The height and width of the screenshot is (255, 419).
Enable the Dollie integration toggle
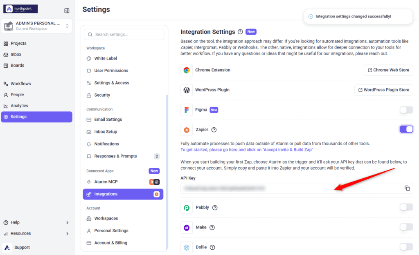(406, 247)
